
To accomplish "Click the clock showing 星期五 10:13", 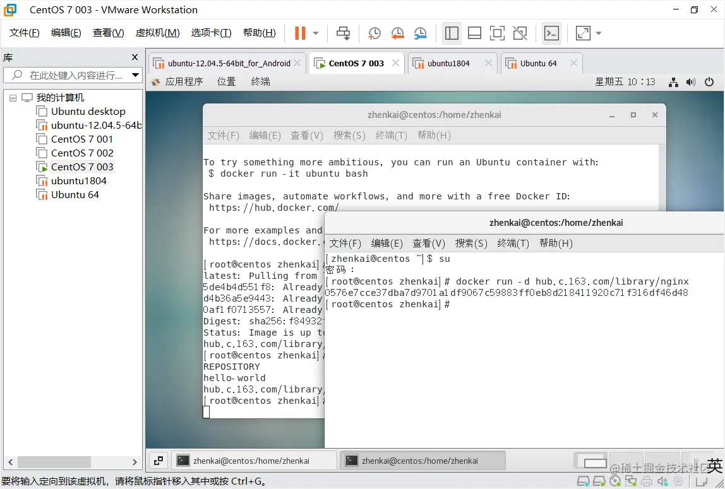I will (x=625, y=82).
